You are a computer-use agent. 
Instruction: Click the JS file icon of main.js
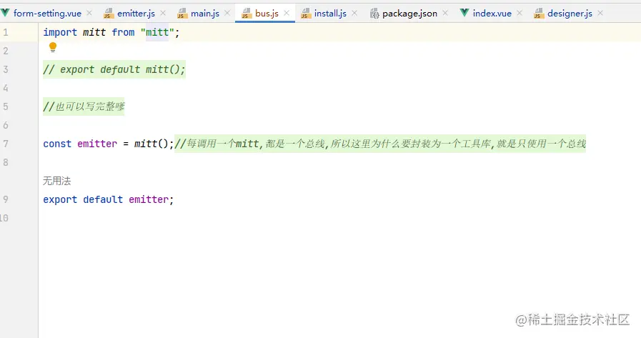[182, 14]
